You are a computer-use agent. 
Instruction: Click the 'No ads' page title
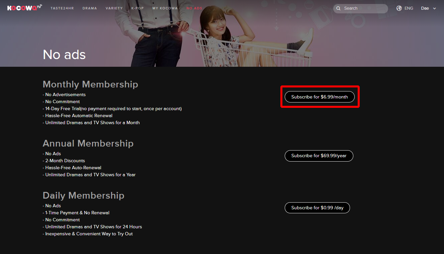tap(64, 54)
